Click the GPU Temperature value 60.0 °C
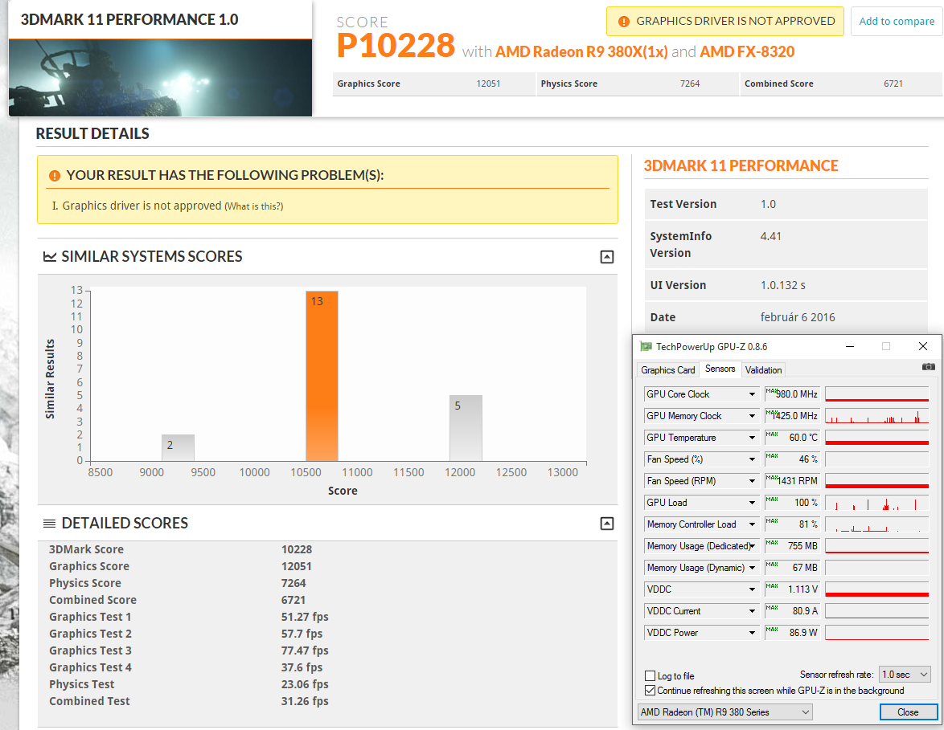The width and height of the screenshot is (944, 730). [803, 438]
